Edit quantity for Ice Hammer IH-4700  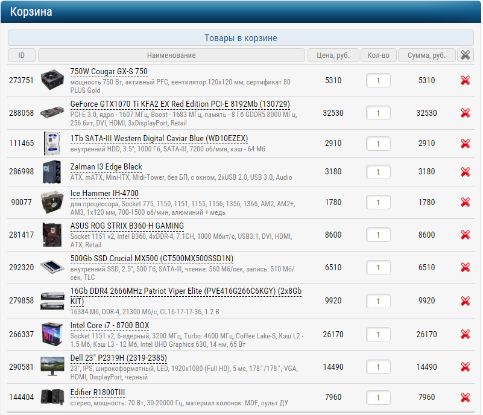point(378,203)
